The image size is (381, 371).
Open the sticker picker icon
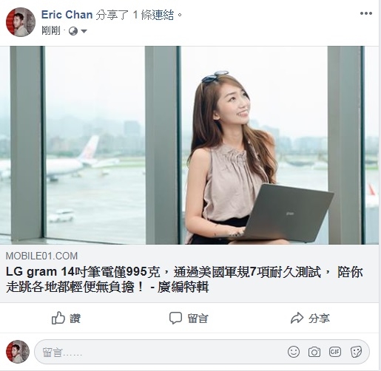pyautogui.click(x=356, y=352)
